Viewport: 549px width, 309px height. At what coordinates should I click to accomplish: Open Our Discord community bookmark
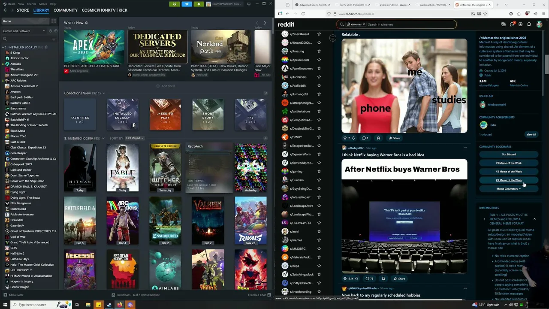point(509,154)
